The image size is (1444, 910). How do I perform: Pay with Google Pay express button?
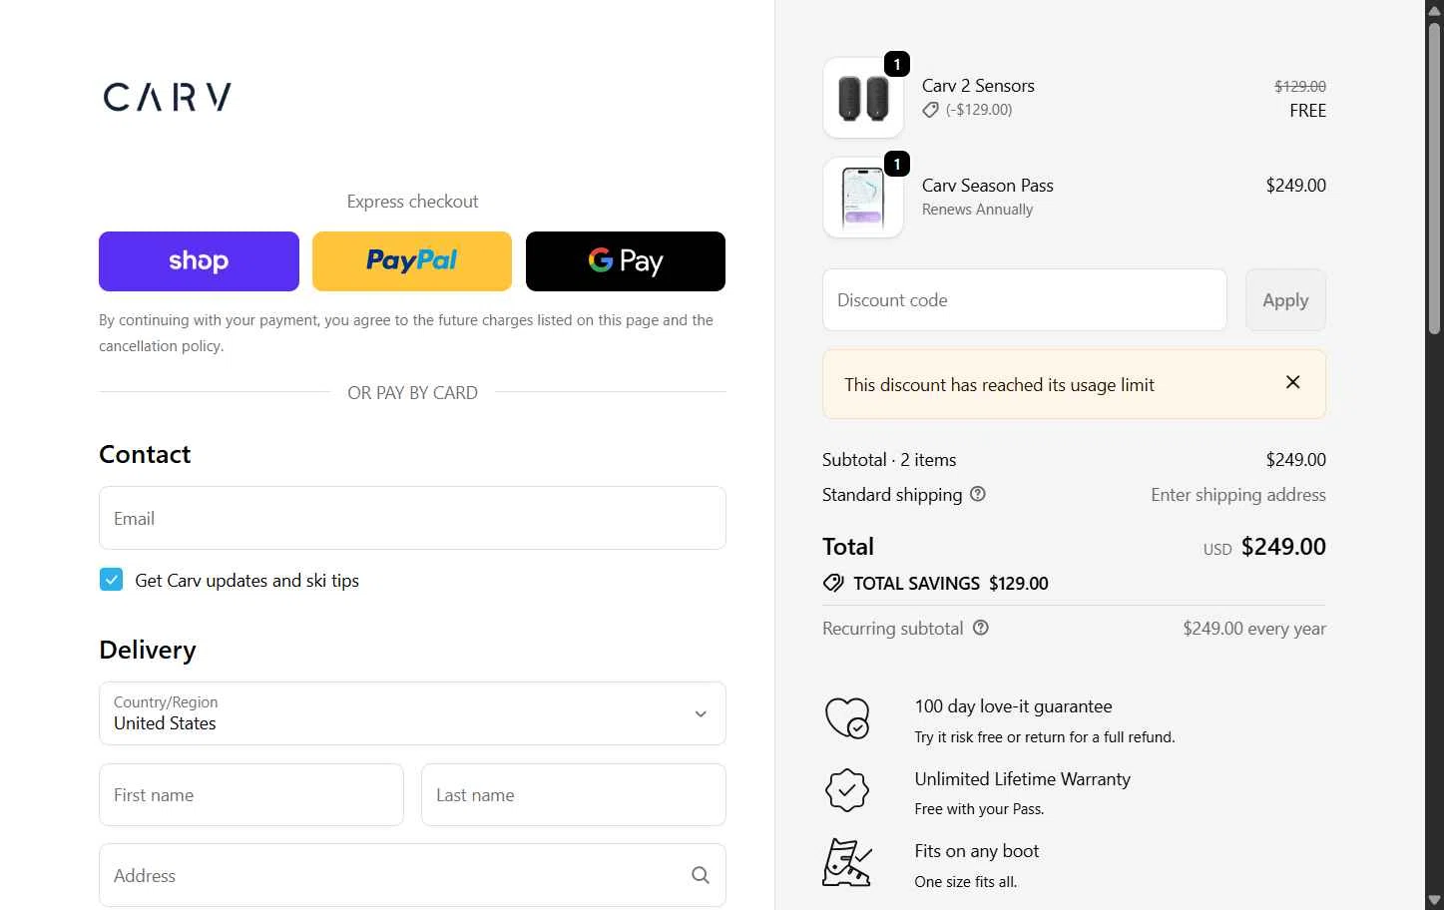(626, 261)
